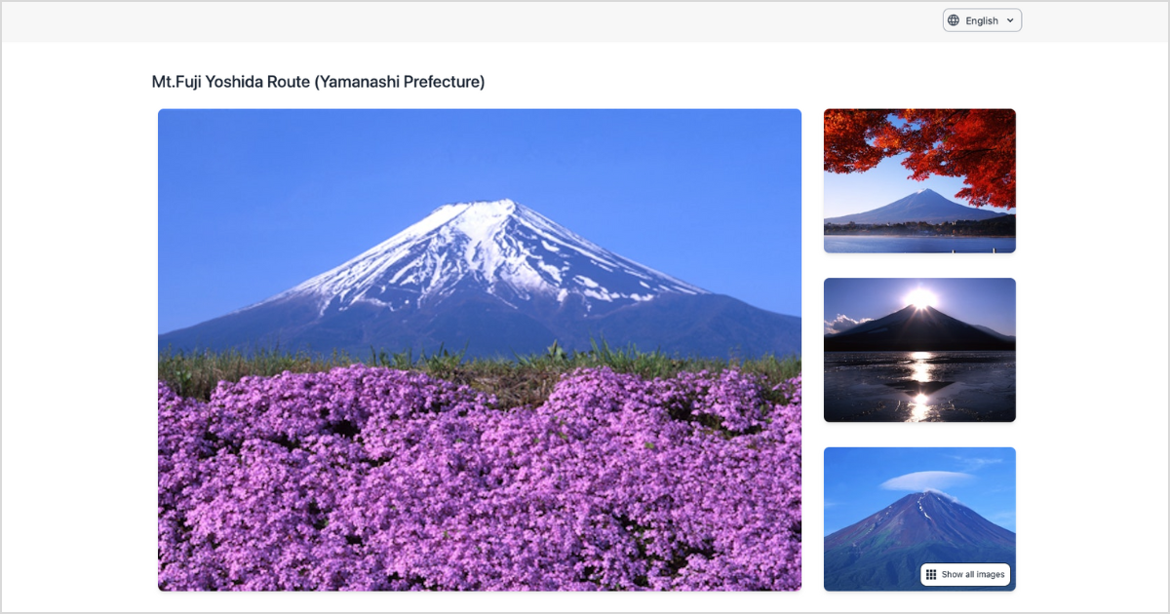Click the globe icon in language selector
Screen dimensions: 1170x614
[x=954, y=20]
